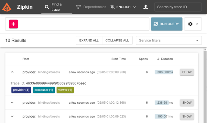Open the Find a trace tab
Image resolution: width=207 pixels, height=123 pixels.
(x=57, y=7)
